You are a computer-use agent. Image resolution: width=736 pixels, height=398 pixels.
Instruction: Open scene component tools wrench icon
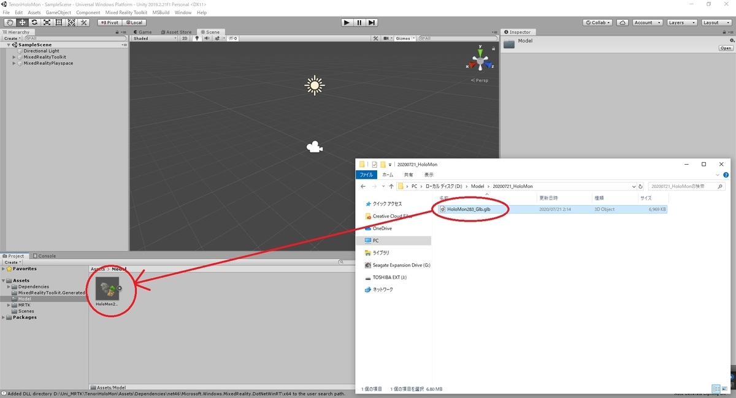377,39
